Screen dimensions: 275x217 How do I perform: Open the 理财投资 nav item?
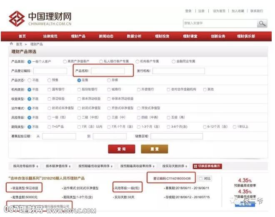[x=162, y=36]
